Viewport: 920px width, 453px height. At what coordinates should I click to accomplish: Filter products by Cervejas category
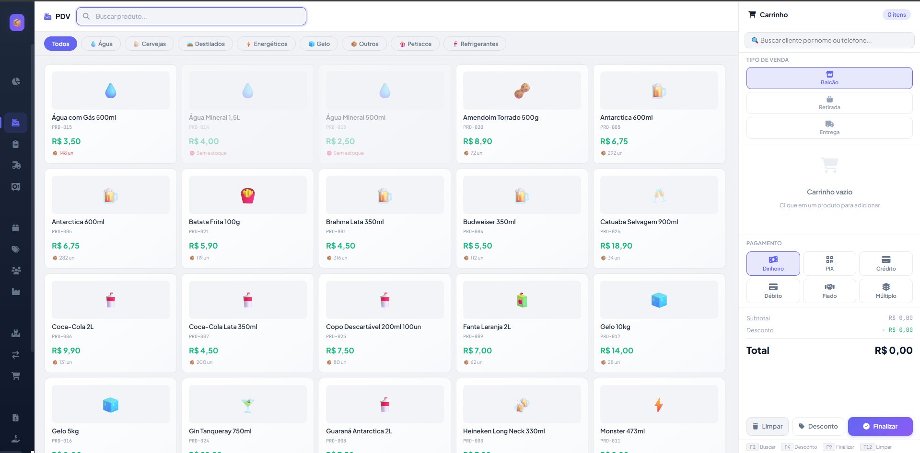point(149,44)
